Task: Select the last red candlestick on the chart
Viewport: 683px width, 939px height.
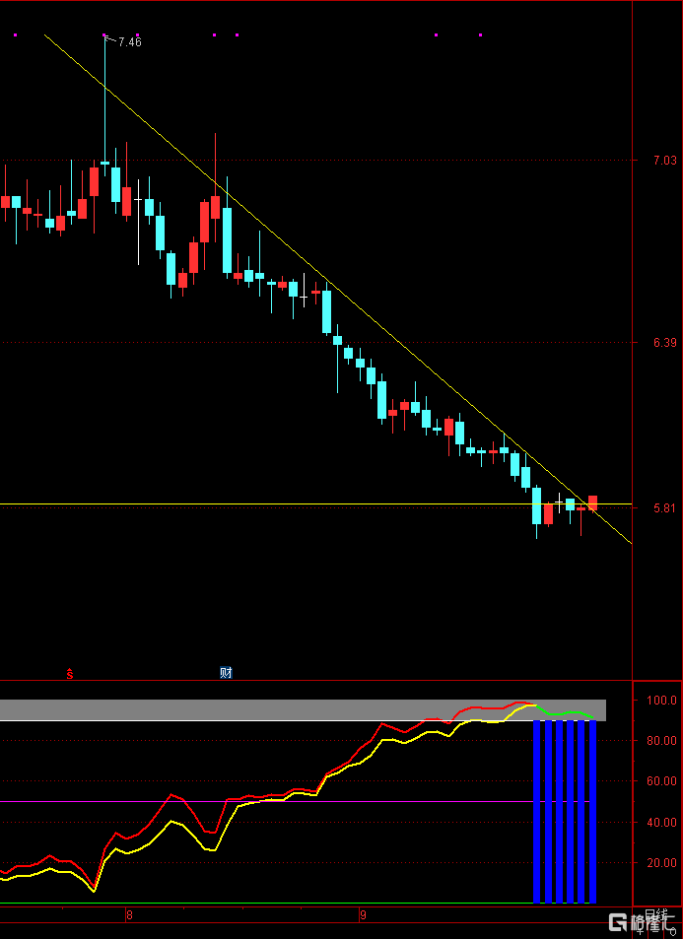Action: tap(592, 503)
